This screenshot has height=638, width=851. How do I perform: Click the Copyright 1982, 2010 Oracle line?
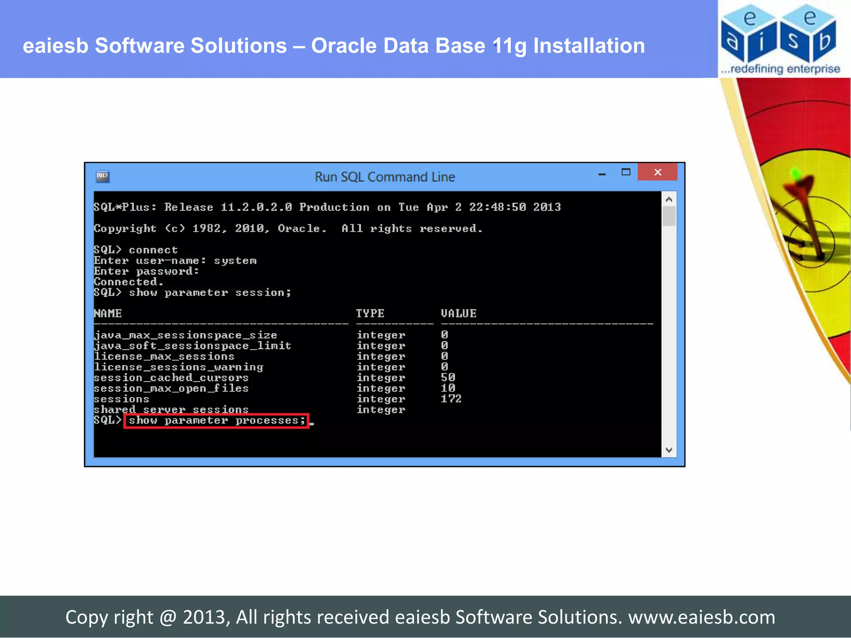pos(288,228)
